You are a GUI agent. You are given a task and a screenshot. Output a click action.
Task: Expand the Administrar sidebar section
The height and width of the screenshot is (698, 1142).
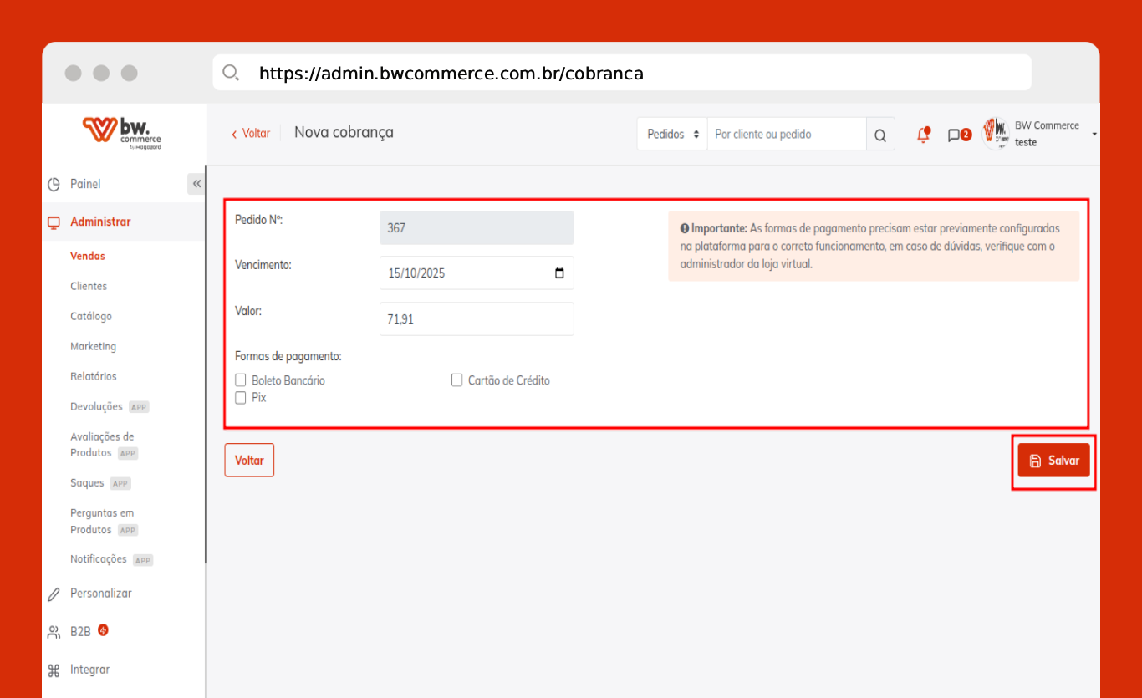click(x=100, y=222)
